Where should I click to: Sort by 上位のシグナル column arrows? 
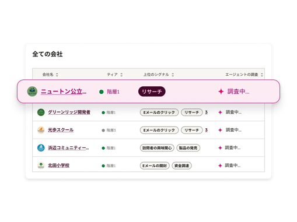click(173, 75)
